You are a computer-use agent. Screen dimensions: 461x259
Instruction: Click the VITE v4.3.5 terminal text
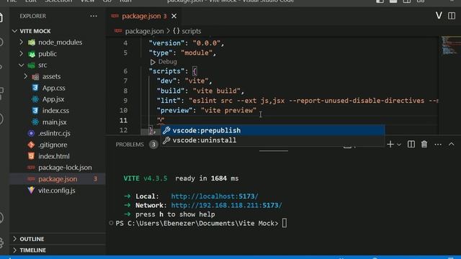[146, 178]
